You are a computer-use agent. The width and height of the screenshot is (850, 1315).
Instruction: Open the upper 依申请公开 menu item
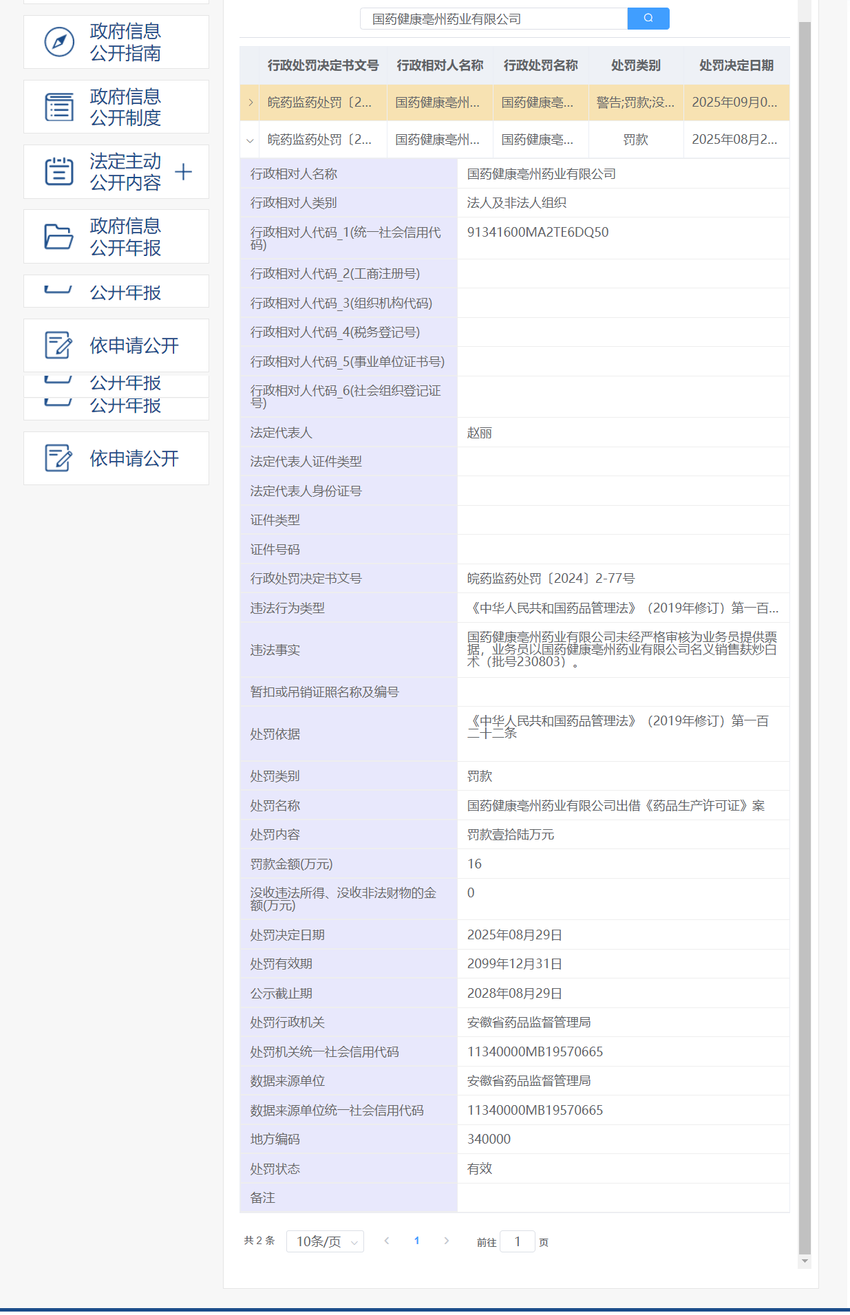click(116, 345)
